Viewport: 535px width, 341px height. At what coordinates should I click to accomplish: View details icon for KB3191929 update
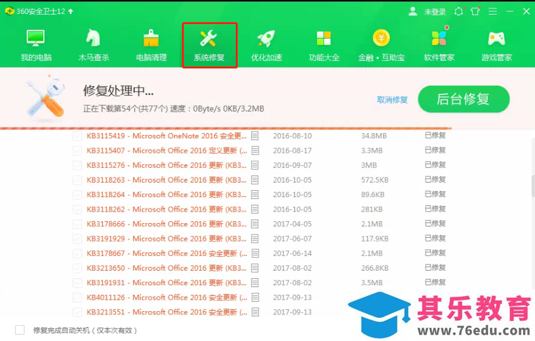pyautogui.click(x=255, y=238)
